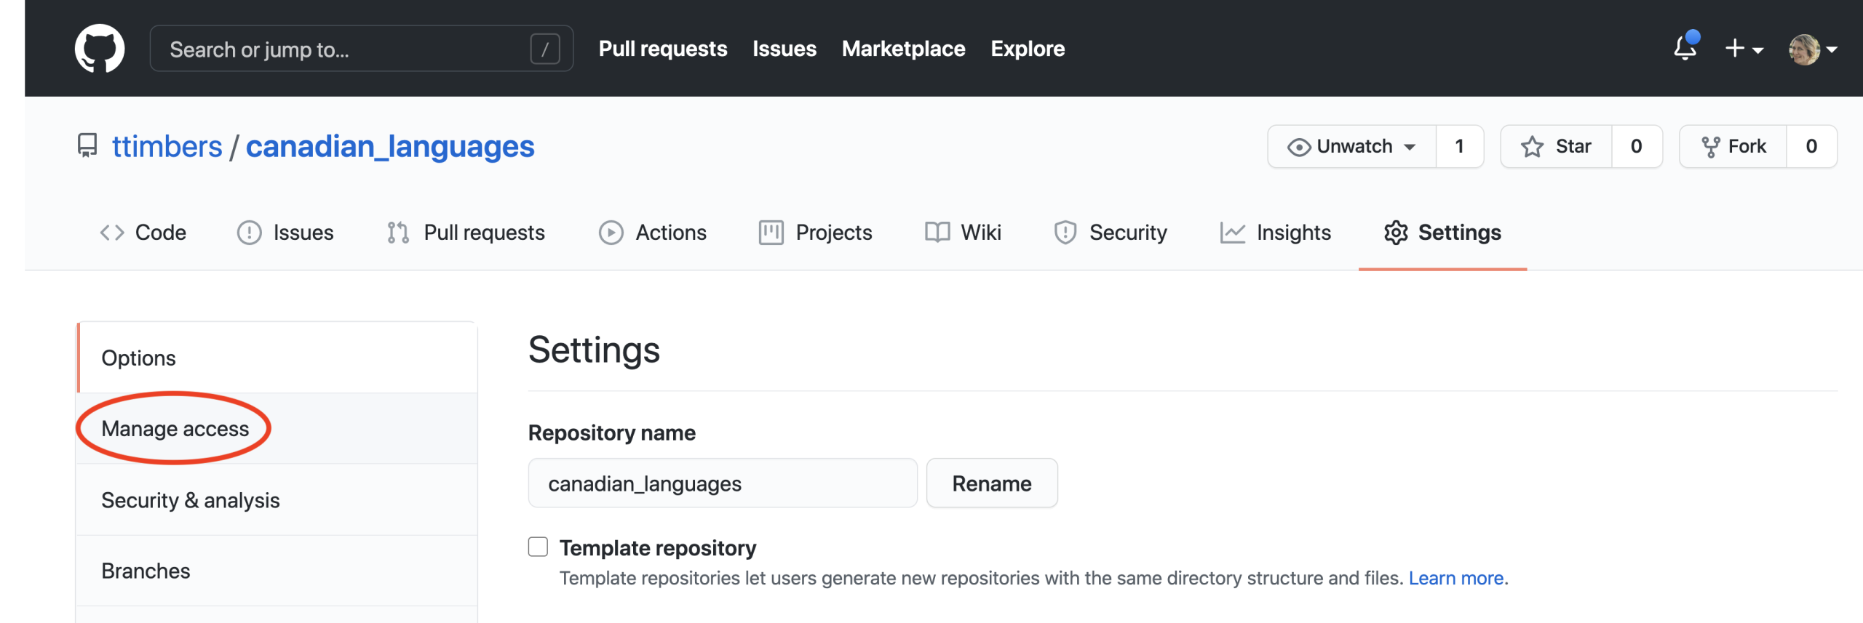The image size is (1863, 623).
Task: Click the Actions play icon
Action: (x=611, y=233)
